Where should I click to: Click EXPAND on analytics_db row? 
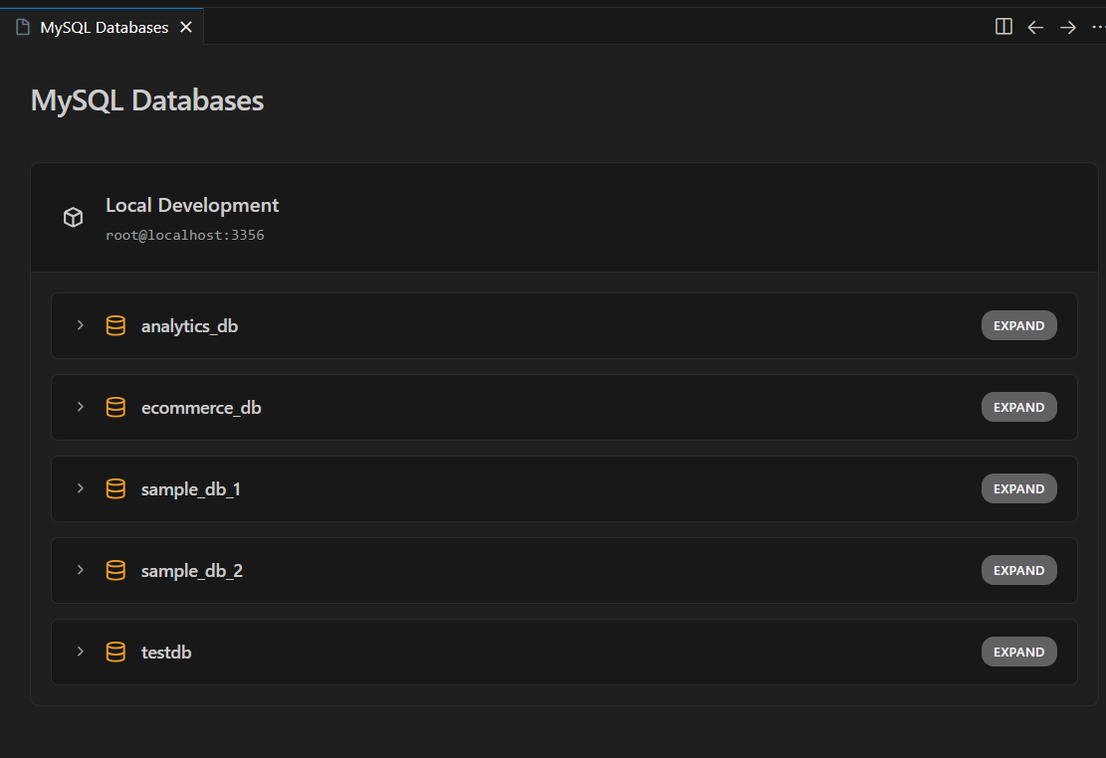click(x=1018, y=325)
